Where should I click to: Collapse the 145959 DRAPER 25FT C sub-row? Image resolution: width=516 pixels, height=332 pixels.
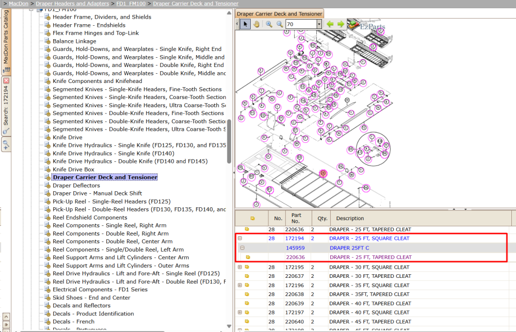point(243,248)
